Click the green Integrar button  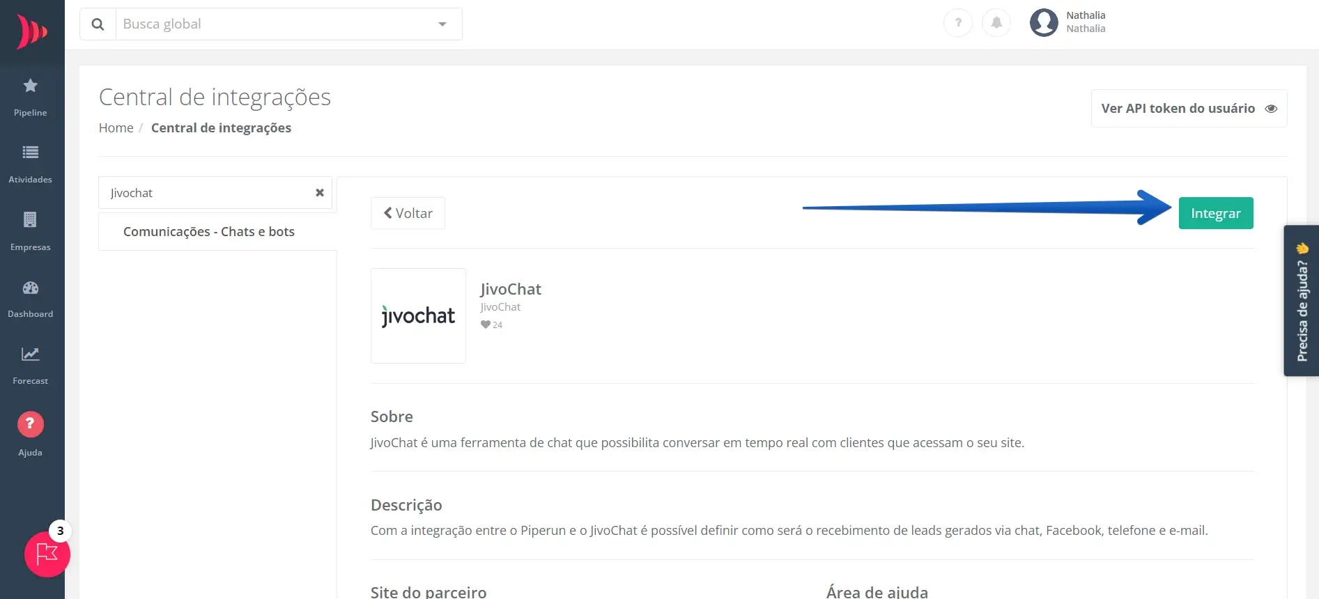click(1215, 213)
